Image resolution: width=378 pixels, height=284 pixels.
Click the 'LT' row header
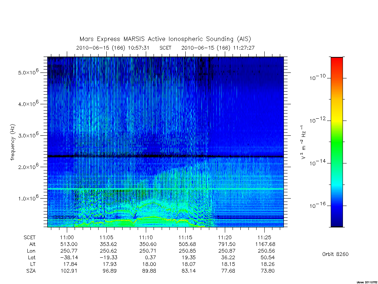pyautogui.click(x=33, y=264)
